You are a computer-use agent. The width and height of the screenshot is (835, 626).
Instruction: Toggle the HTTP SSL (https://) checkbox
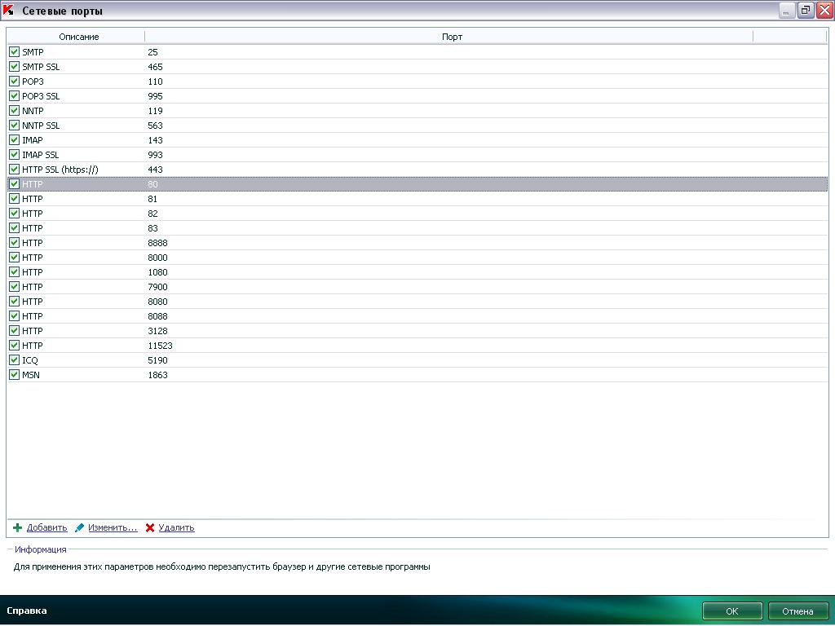click(x=14, y=170)
